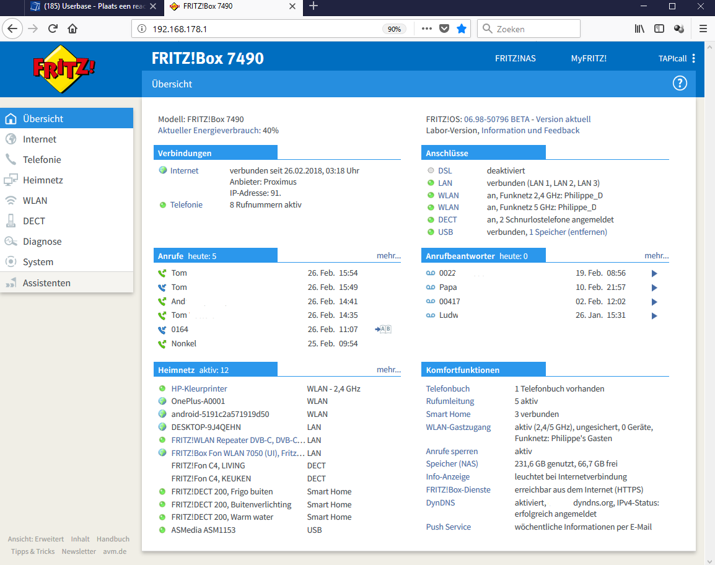Click the help question mark icon
Viewport: 715px width, 565px height.
tap(680, 84)
